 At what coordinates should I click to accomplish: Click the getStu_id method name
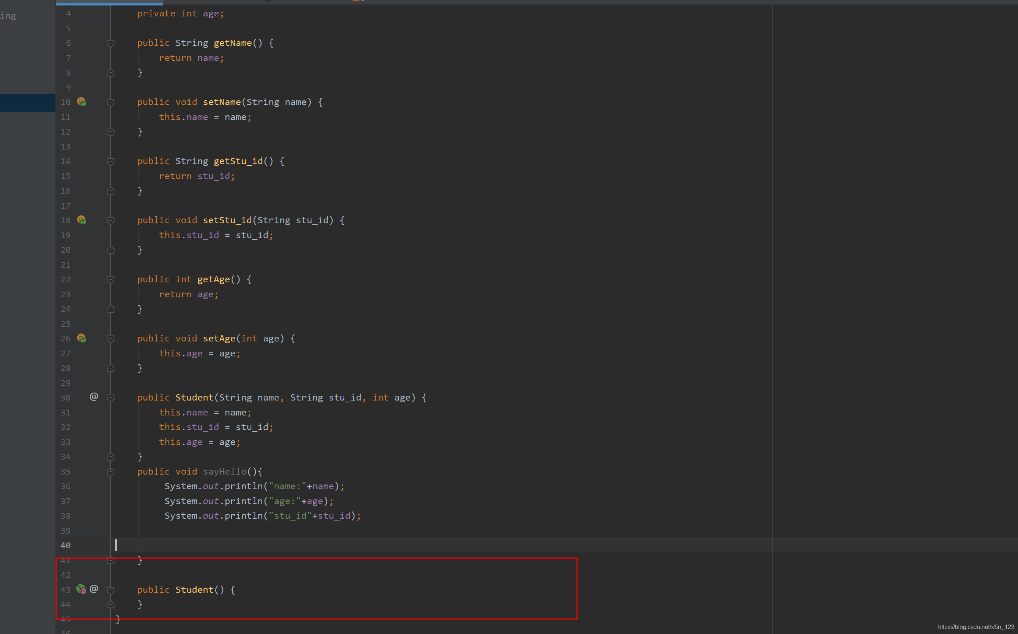pos(238,162)
